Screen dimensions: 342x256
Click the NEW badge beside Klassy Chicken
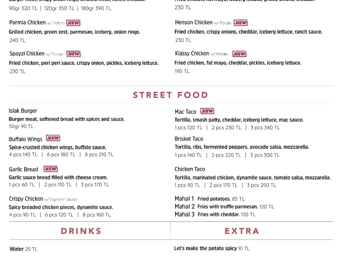[239, 54]
